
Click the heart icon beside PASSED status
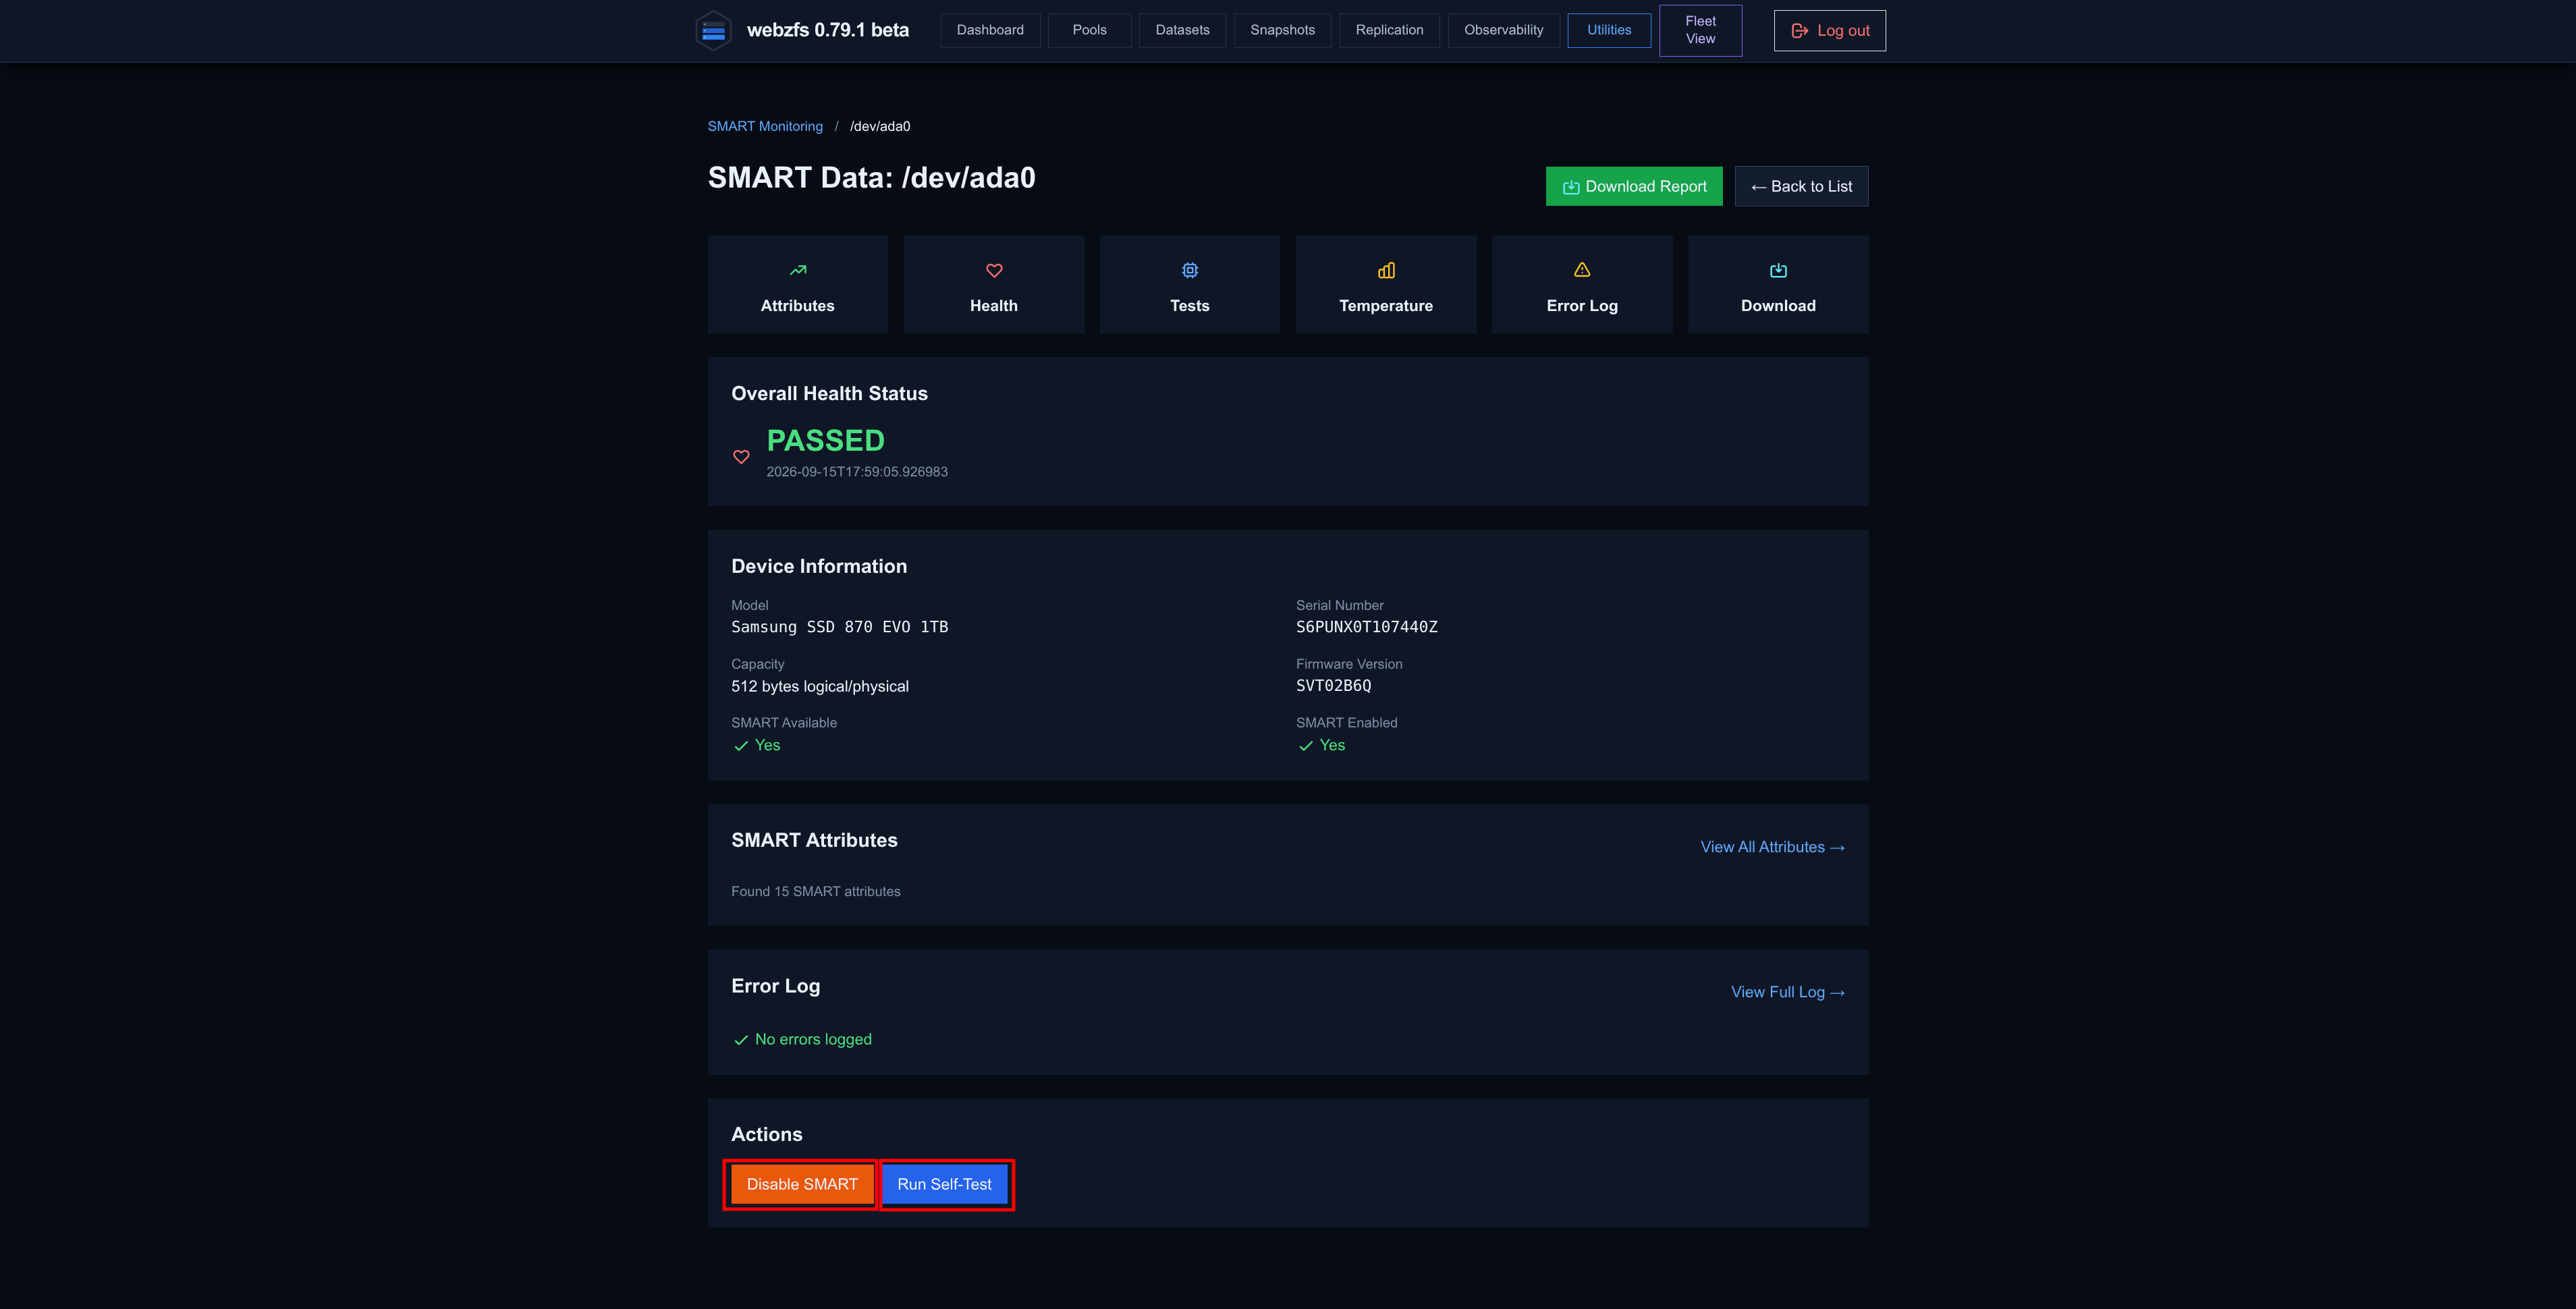pos(741,457)
